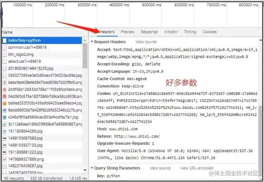Screen dimensions: 264x182
Task: Switch to the Response tab
Action: click(x=149, y=32)
